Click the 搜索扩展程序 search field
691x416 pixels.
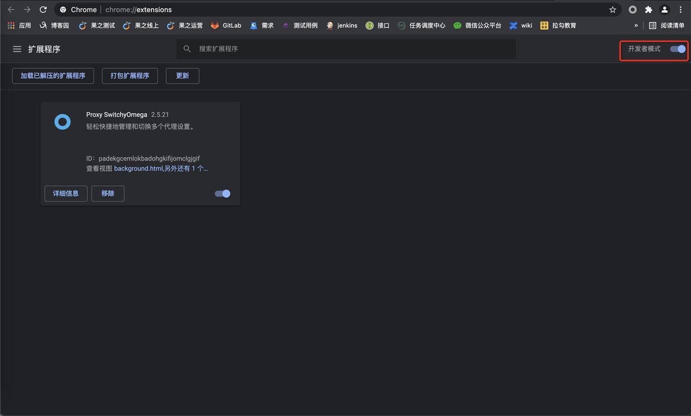(346, 49)
